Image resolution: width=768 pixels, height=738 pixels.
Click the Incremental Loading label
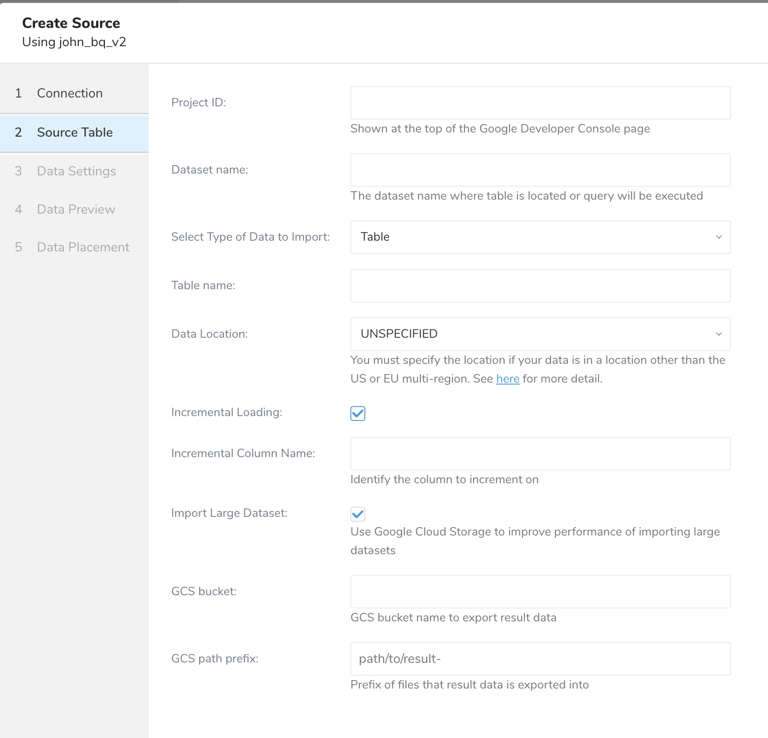(x=227, y=412)
